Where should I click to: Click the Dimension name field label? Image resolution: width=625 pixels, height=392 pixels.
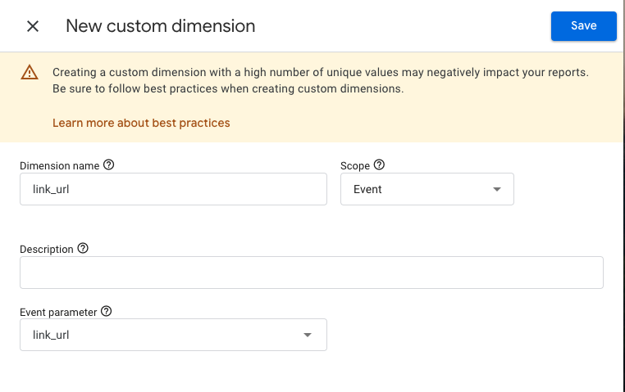point(59,166)
